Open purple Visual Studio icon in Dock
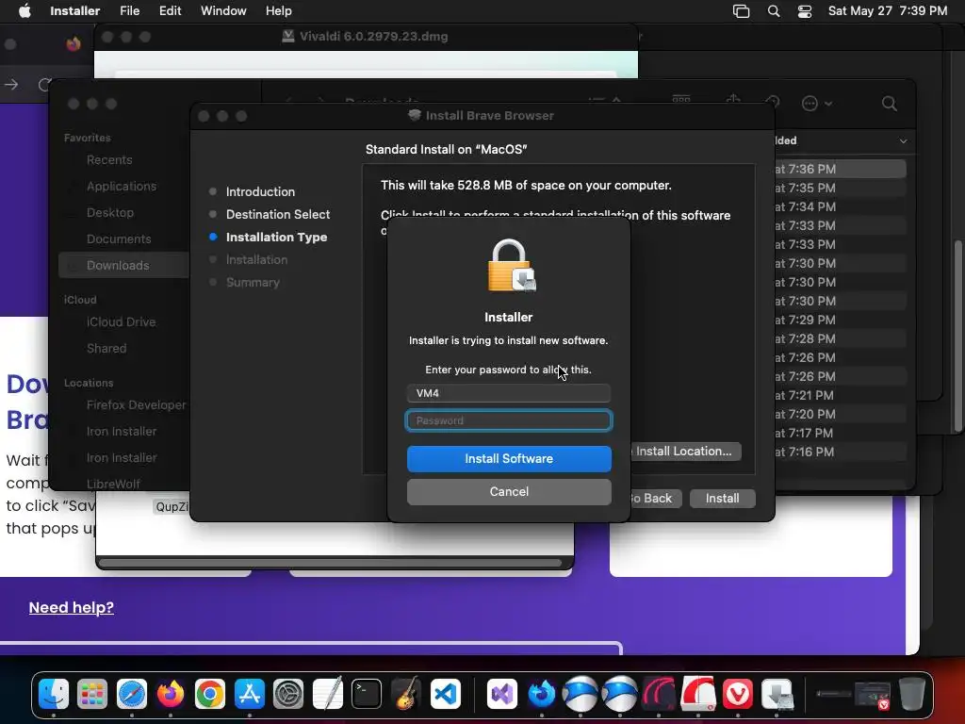The height and width of the screenshot is (724, 965). click(x=502, y=694)
